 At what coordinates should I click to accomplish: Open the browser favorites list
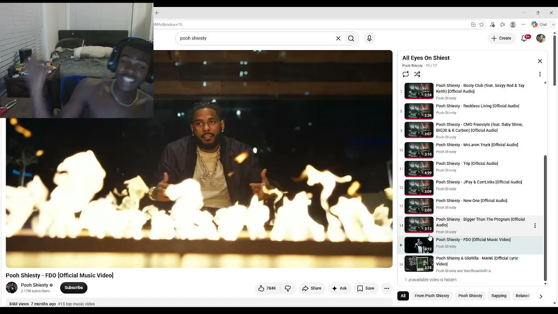tap(503, 25)
